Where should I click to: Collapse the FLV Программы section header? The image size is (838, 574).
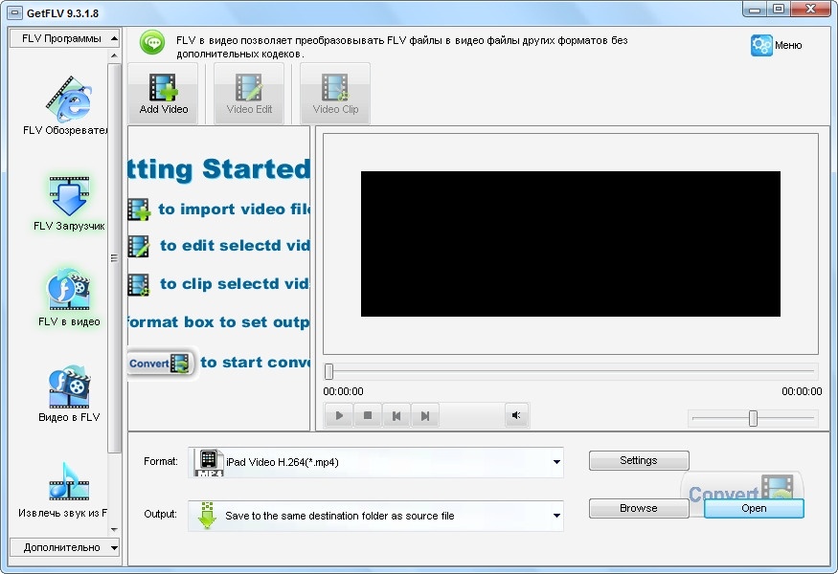(64, 38)
